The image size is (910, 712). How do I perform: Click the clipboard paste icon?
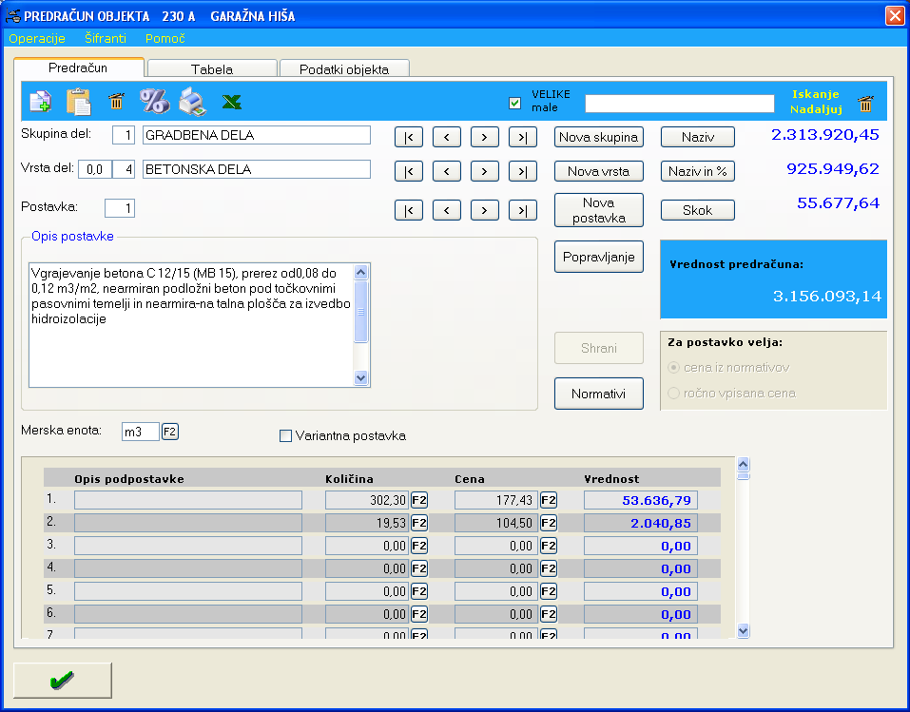pyautogui.click(x=77, y=101)
